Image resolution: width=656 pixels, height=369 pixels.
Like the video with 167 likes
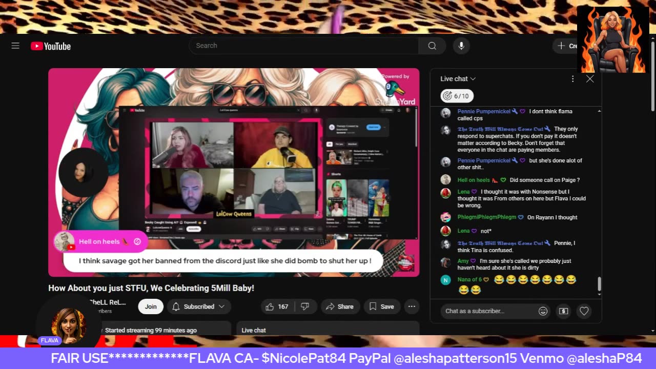point(277,306)
